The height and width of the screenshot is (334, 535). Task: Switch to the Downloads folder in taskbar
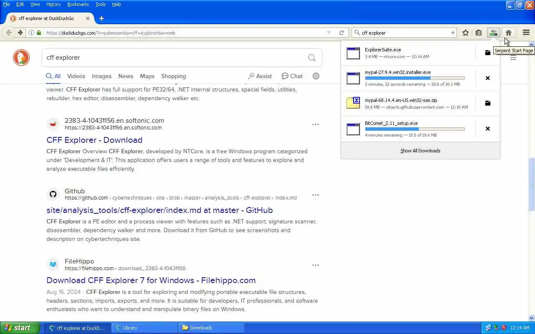(211, 328)
